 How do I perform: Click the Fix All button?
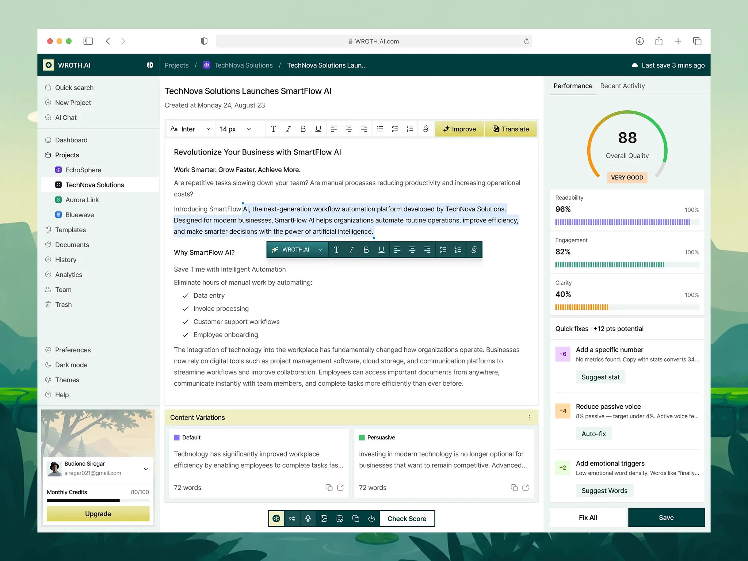tap(588, 518)
